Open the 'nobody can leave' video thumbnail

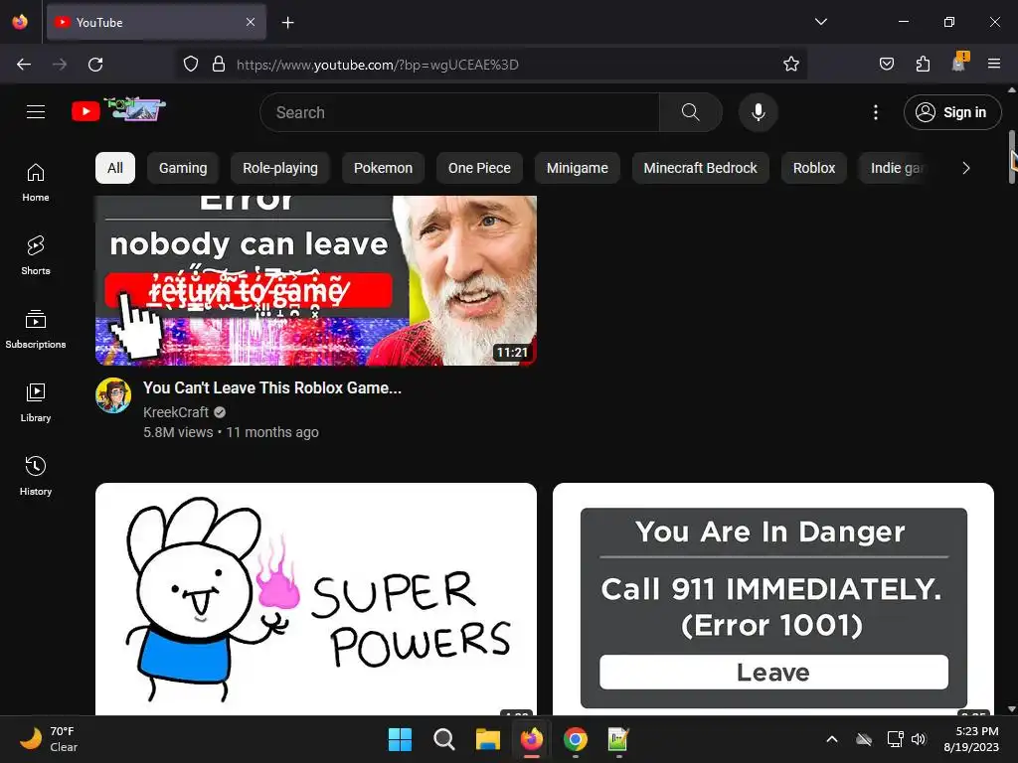coord(316,280)
